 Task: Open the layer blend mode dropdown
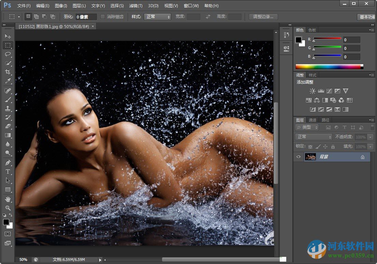[313, 137]
